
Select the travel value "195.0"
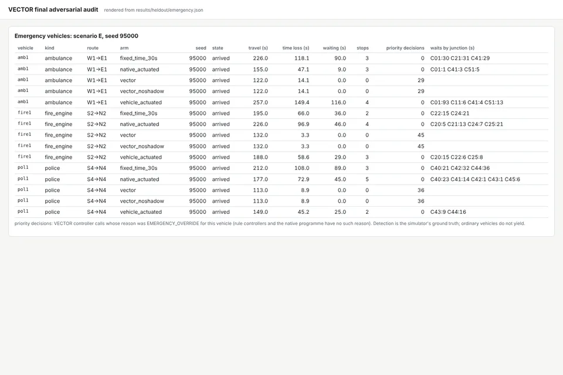(260, 113)
